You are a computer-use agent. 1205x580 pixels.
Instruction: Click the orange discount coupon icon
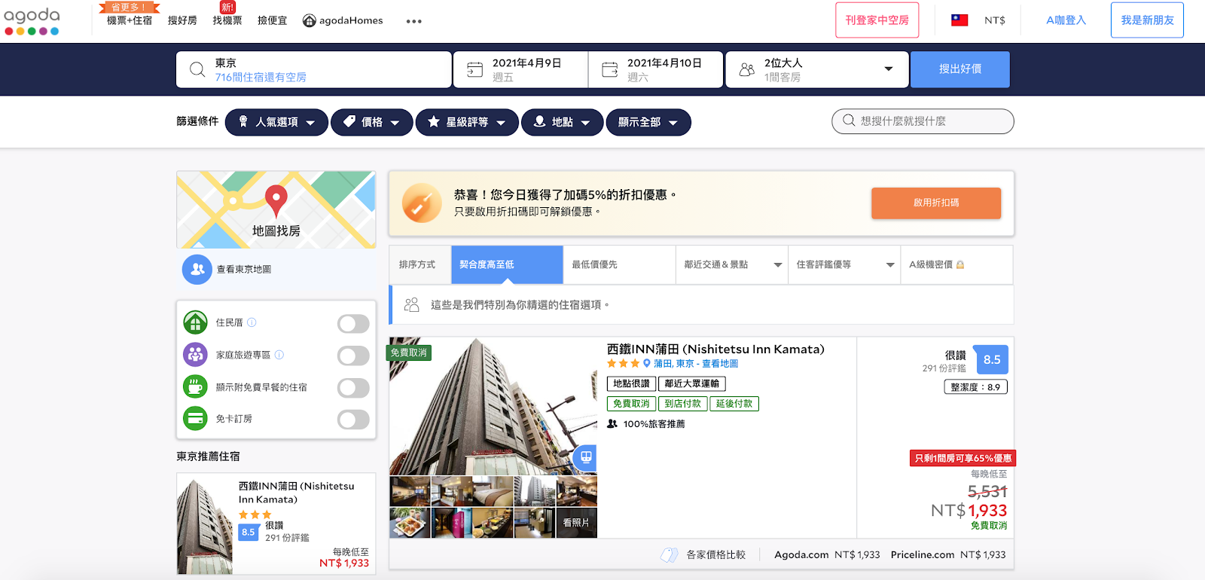click(422, 203)
